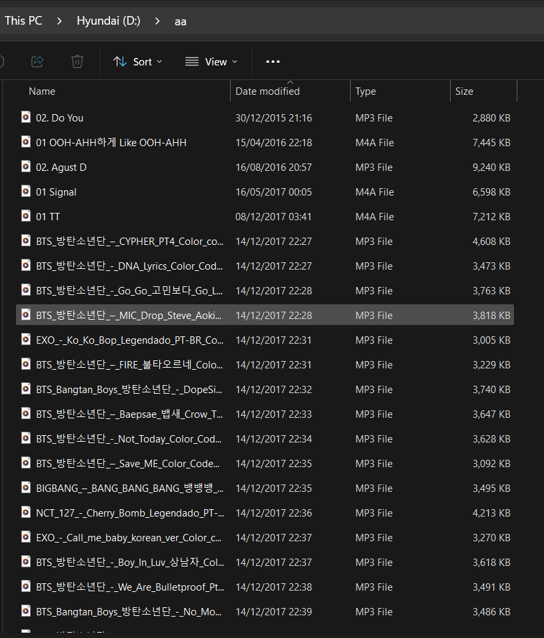The width and height of the screenshot is (544, 638).
Task: Open the Sort dropdown
Action: (x=137, y=62)
